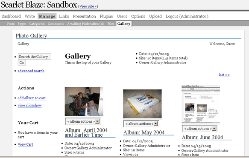Switch to the Categories subtab
249x158 pixels.
pos(37,24)
